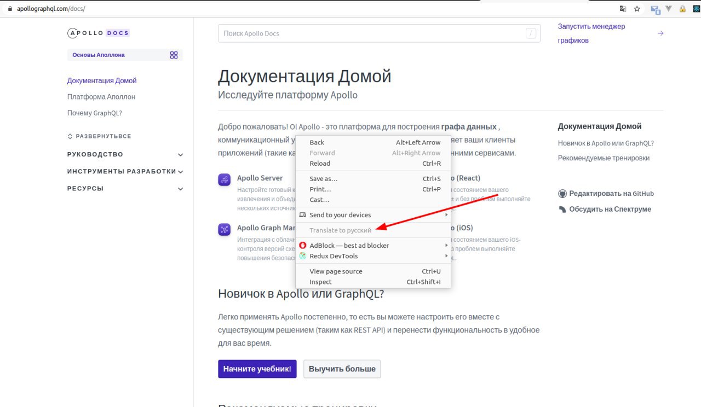Choose View page source in context menu
The width and height of the screenshot is (701, 407).
(x=373, y=271)
